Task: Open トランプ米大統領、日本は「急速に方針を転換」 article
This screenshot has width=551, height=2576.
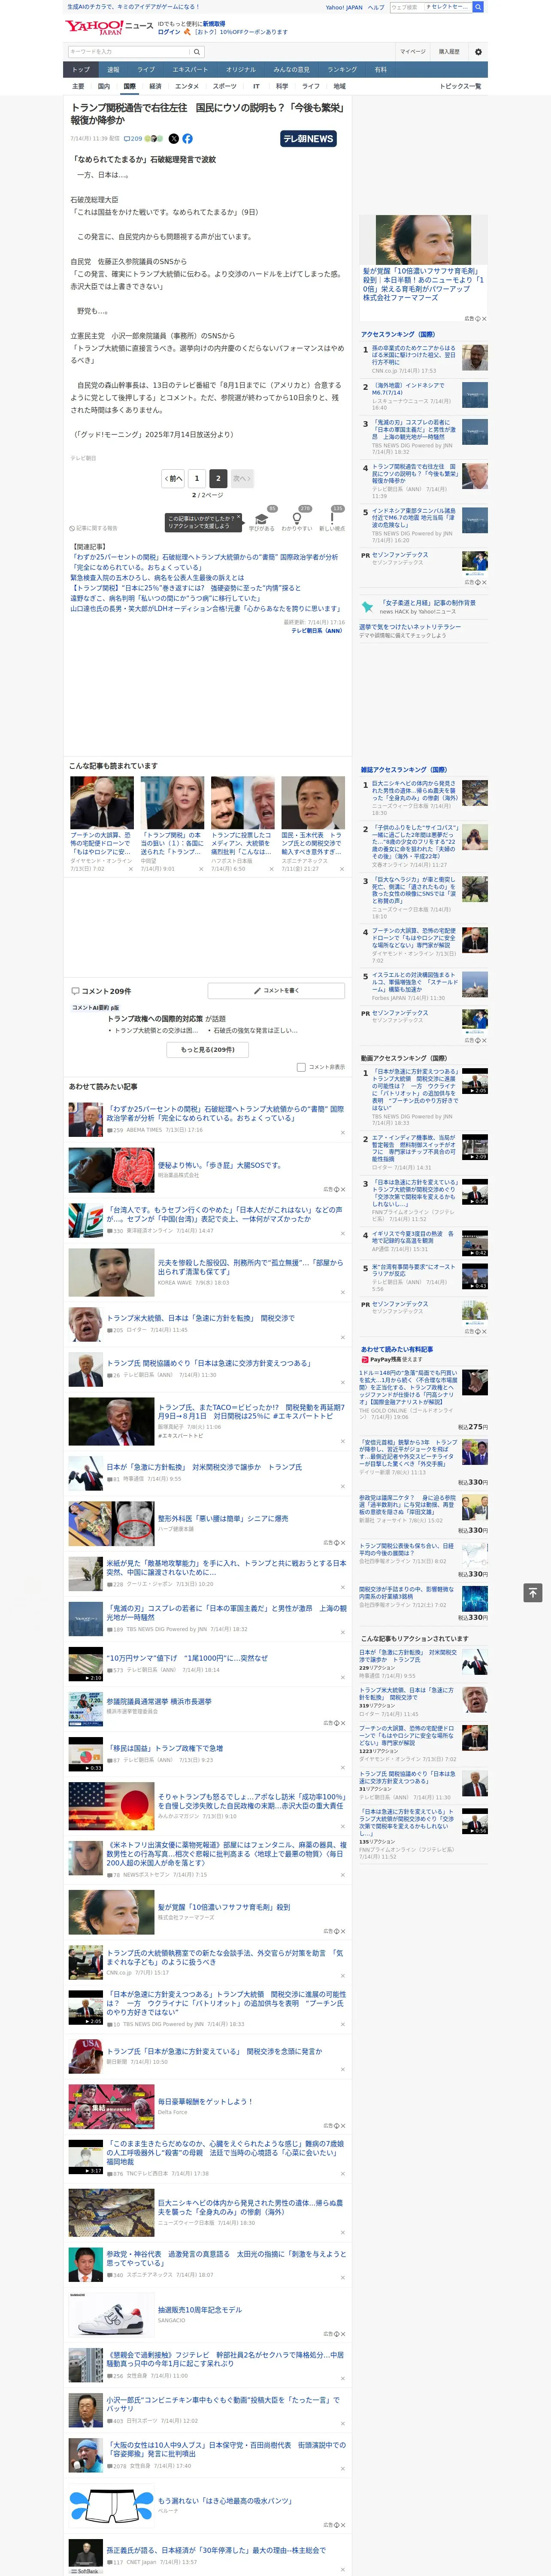Action: pos(201,1318)
